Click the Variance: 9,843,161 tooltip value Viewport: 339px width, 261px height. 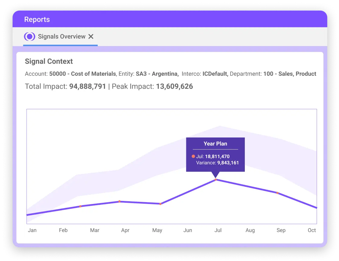(217, 163)
